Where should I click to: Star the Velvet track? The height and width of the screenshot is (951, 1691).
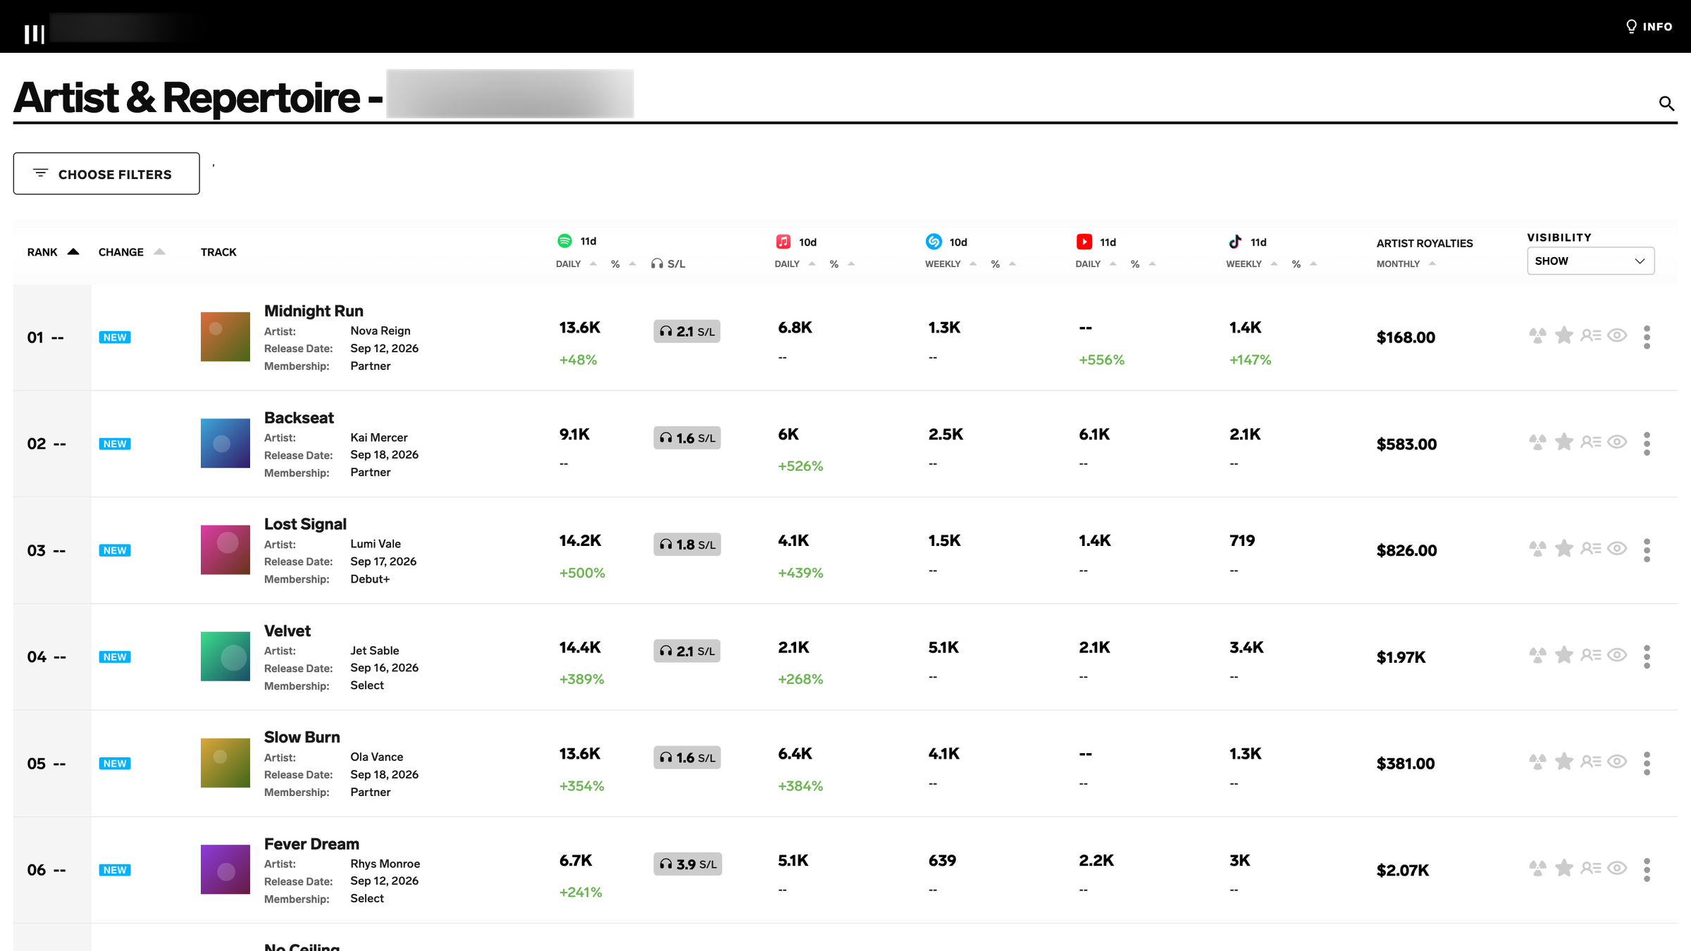pos(1564,655)
